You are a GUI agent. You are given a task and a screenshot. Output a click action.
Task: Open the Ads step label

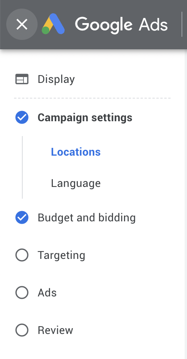click(47, 293)
